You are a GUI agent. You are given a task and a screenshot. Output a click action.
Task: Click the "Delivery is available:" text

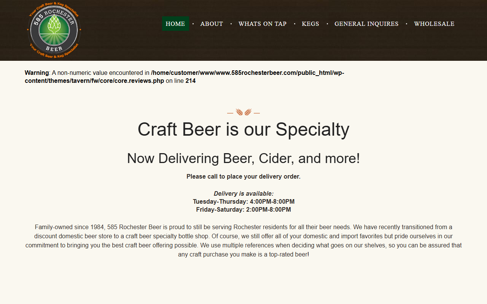click(243, 194)
